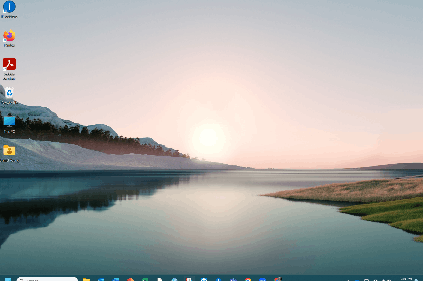
Task: Open File Explorer from the taskbar
Action: point(87,280)
